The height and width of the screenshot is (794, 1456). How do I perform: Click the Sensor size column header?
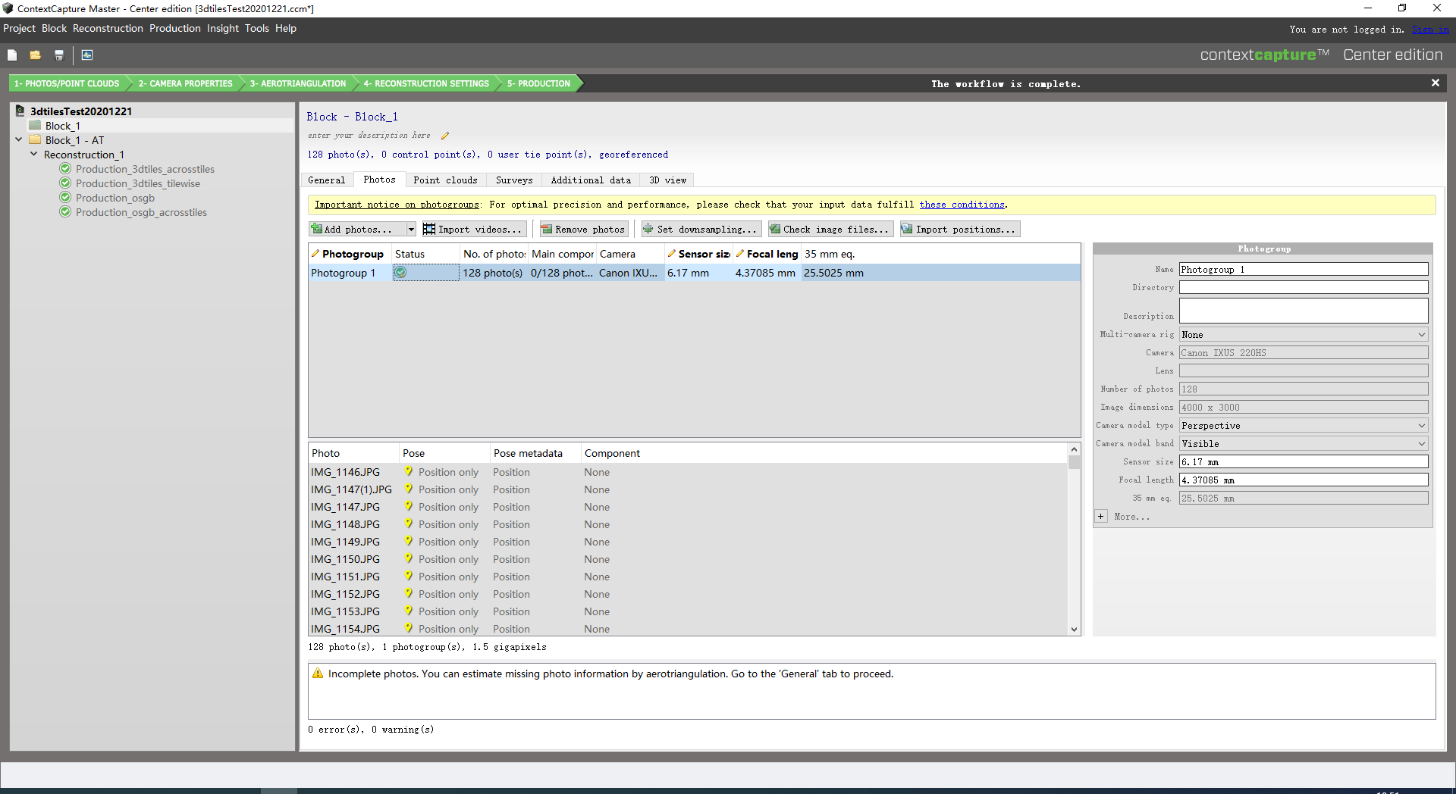(698, 254)
